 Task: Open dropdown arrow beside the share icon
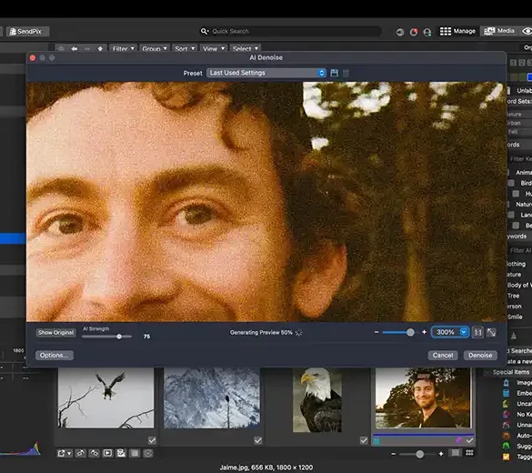coord(69,453)
